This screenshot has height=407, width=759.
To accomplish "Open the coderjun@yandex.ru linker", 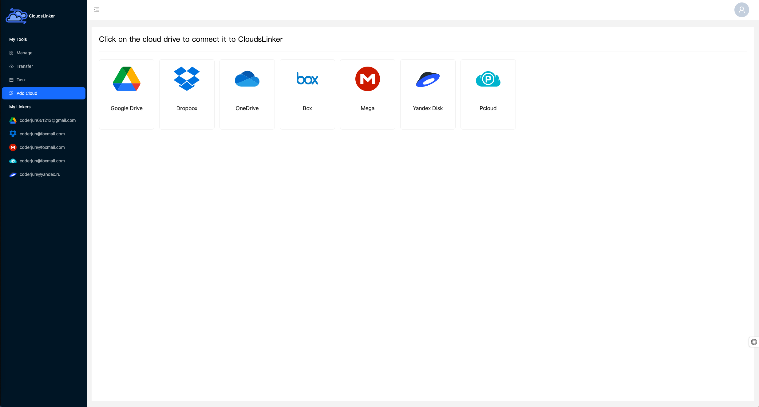I will [44, 174].
